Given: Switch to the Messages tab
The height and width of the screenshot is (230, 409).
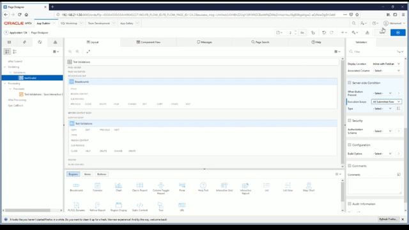Looking at the screenshot, I should click(204, 42).
